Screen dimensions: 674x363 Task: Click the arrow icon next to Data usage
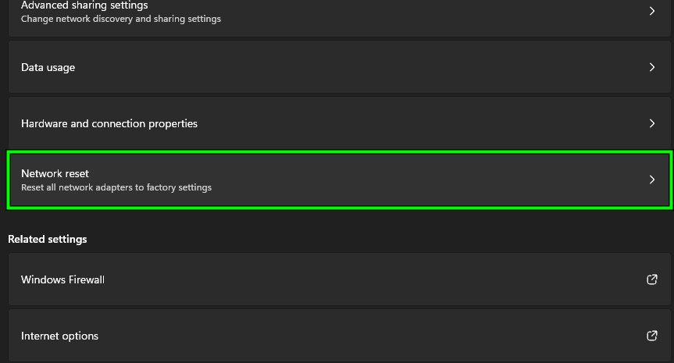coord(652,67)
